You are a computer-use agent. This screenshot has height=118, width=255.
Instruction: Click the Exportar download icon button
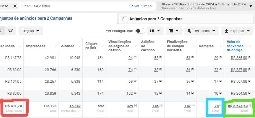coord(237,31)
